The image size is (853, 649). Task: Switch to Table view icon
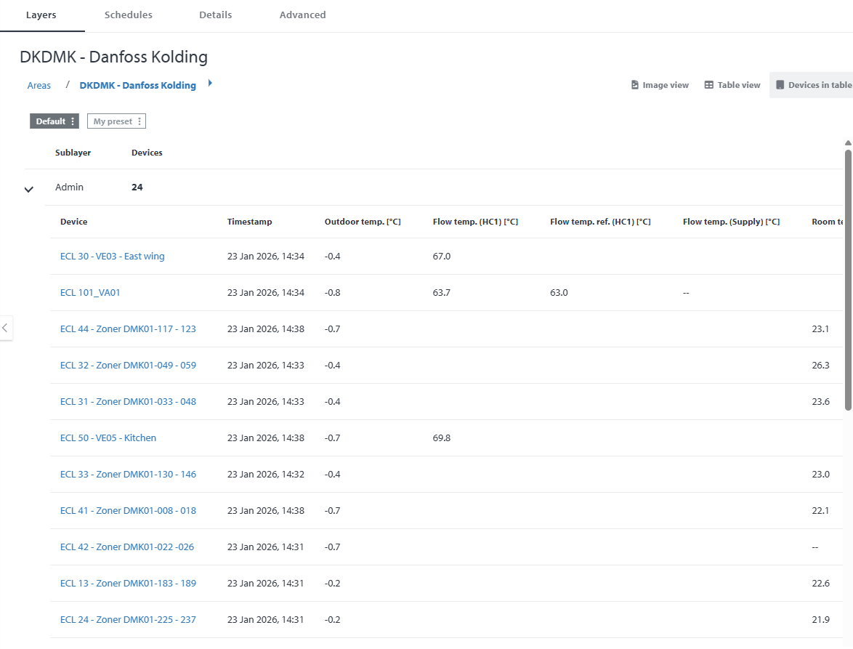pyautogui.click(x=709, y=85)
